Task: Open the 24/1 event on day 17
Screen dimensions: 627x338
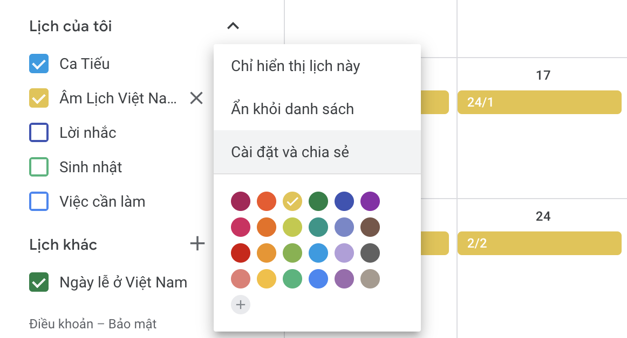Action: (x=539, y=102)
